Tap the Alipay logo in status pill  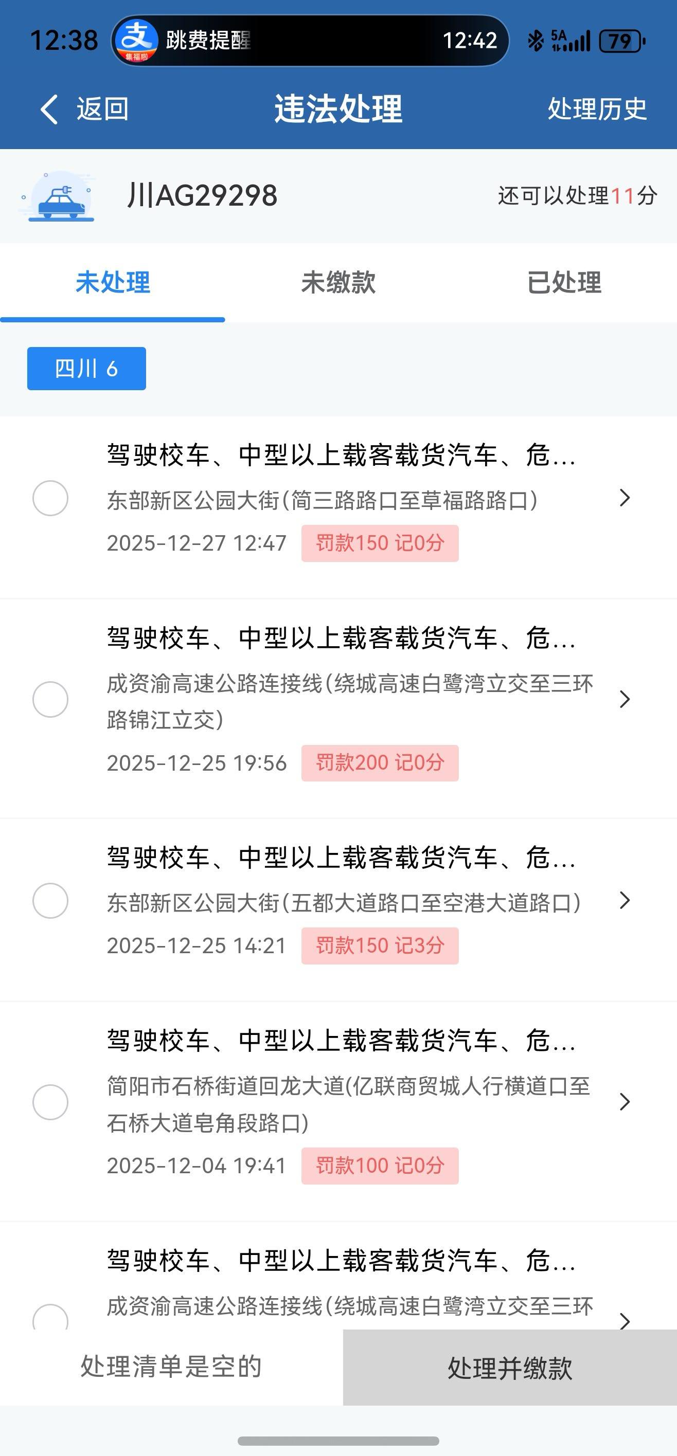(x=136, y=41)
